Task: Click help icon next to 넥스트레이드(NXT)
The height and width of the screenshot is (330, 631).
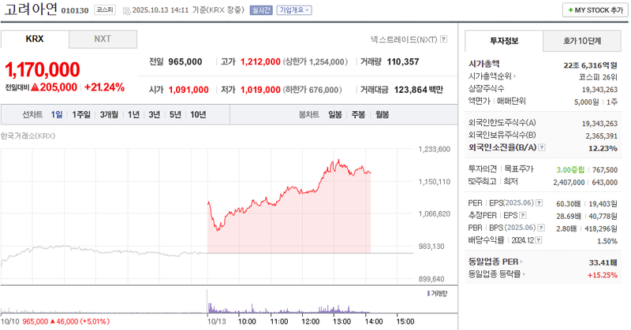Action: (444, 39)
